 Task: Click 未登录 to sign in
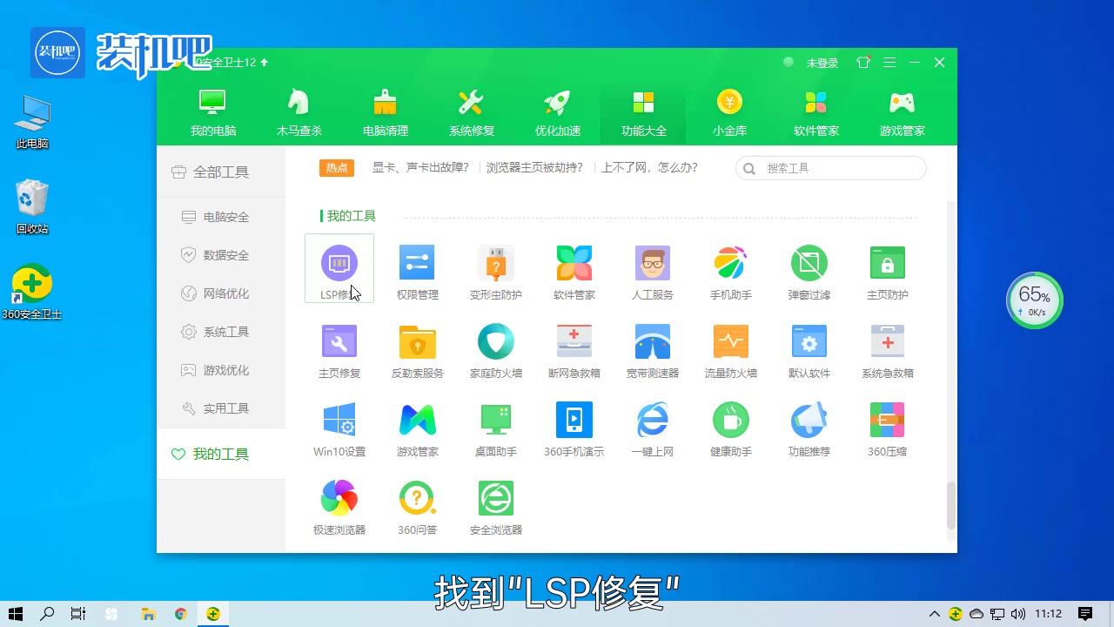click(822, 63)
